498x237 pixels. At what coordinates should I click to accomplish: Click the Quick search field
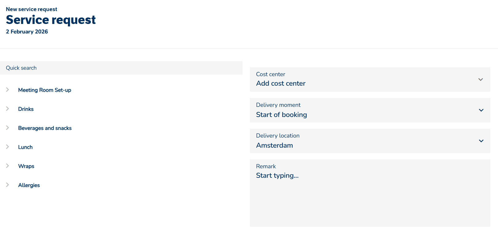coord(121,68)
